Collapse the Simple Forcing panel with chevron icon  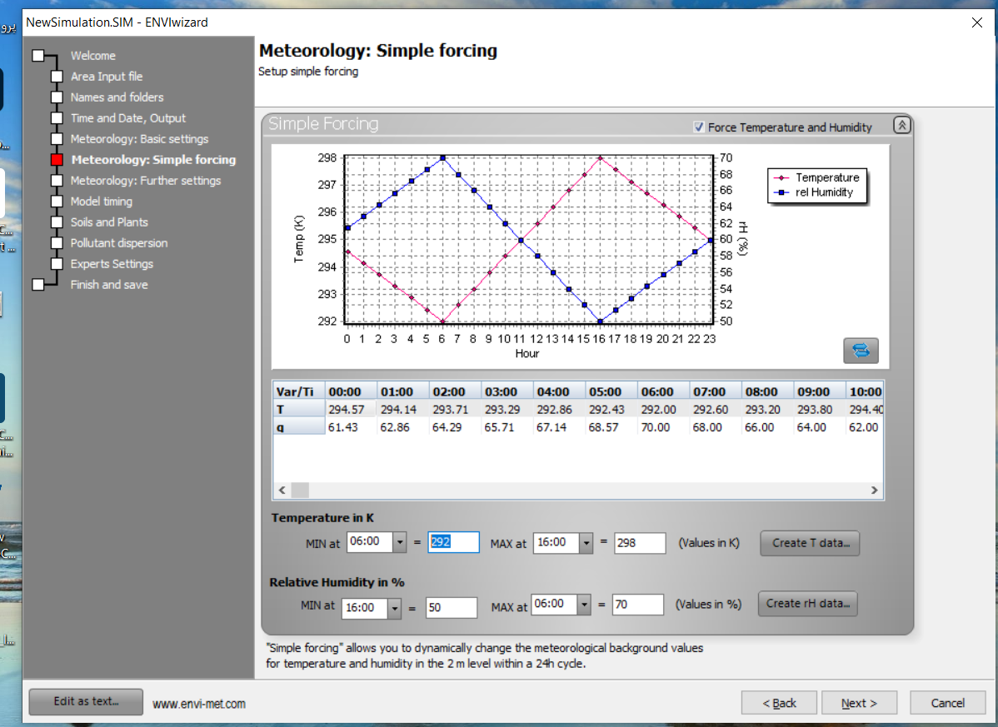pos(902,125)
